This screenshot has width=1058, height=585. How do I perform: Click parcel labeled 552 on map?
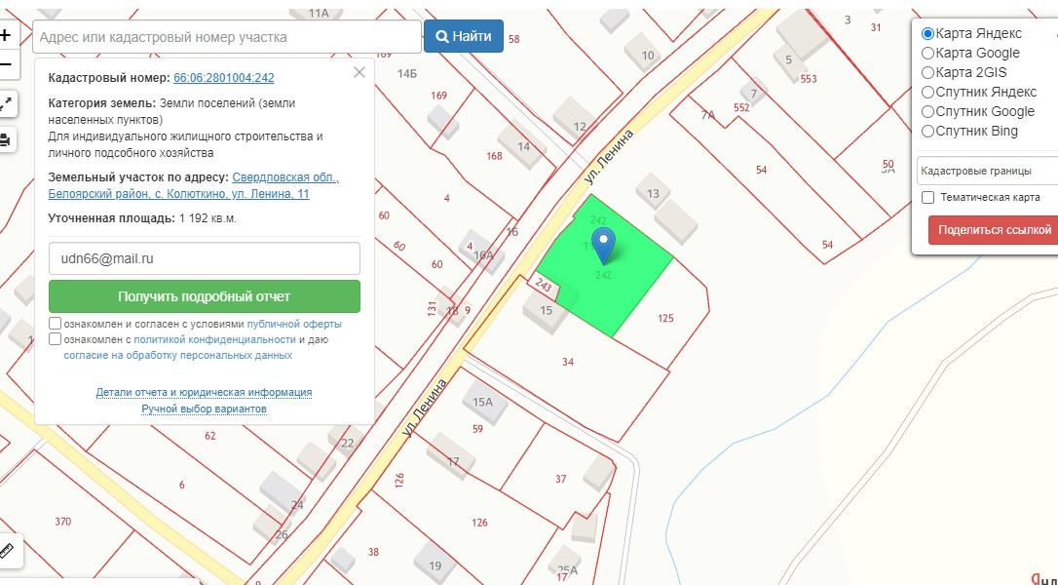pos(741,107)
